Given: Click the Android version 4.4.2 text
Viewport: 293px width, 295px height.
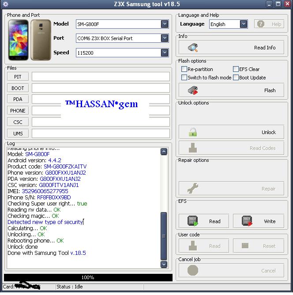Looking at the screenshot, I should pyautogui.click(x=55, y=161).
